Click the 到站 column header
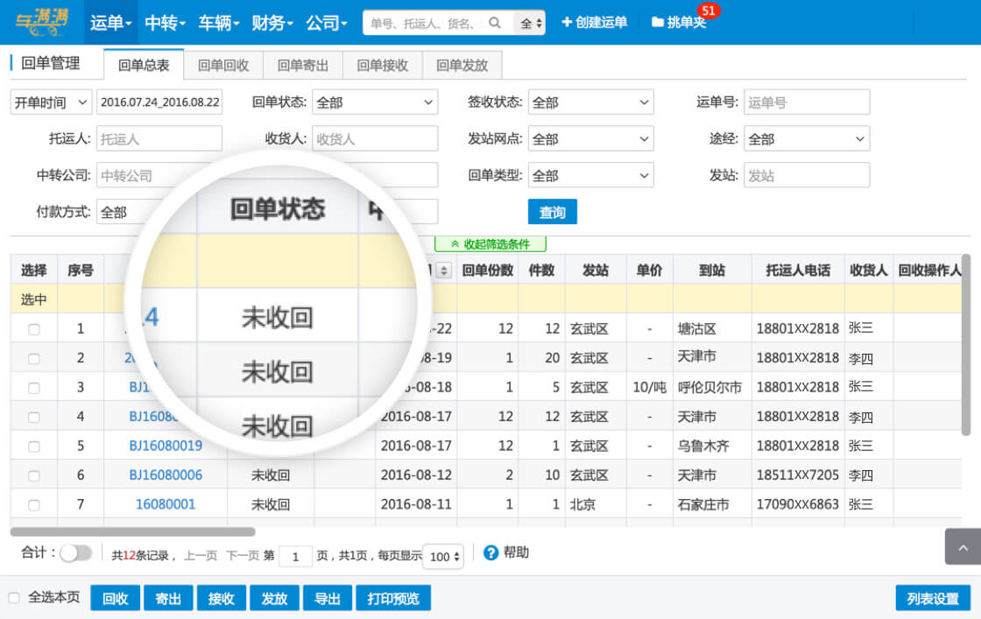The image size is (981, 619). tap(712, 271)
